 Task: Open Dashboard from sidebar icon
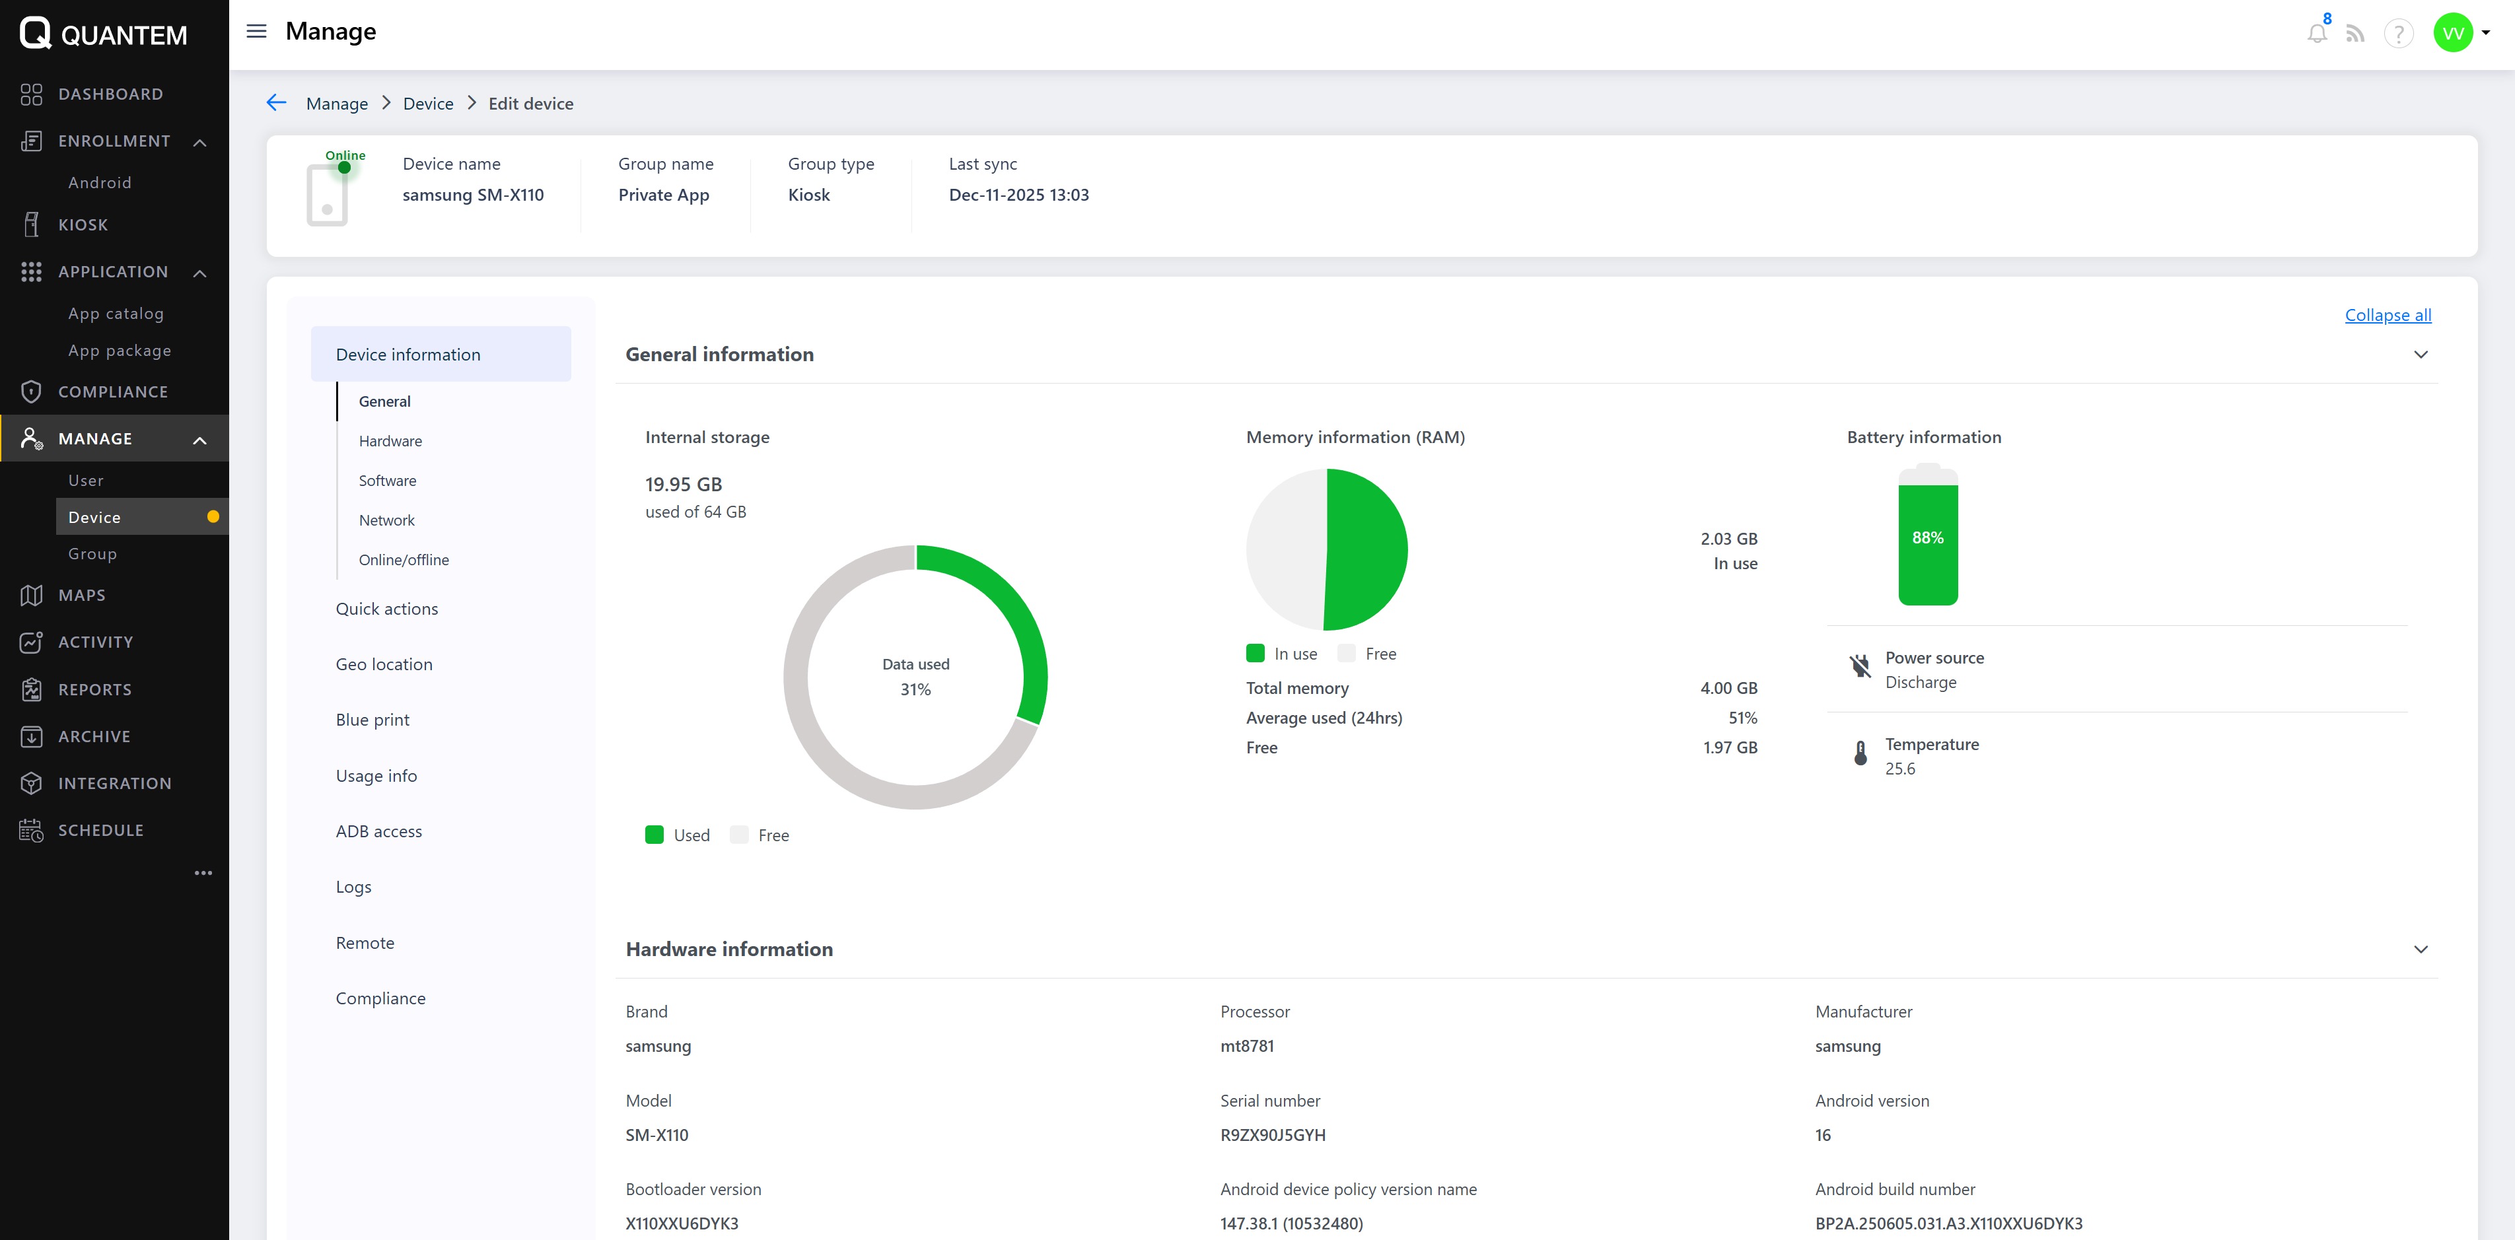tap(31, 94)
